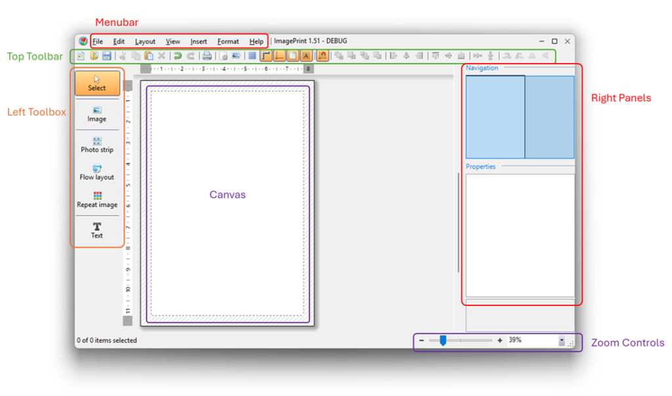672x396 pixels.
Task: Select the Text tool
Action: (96, 231)
